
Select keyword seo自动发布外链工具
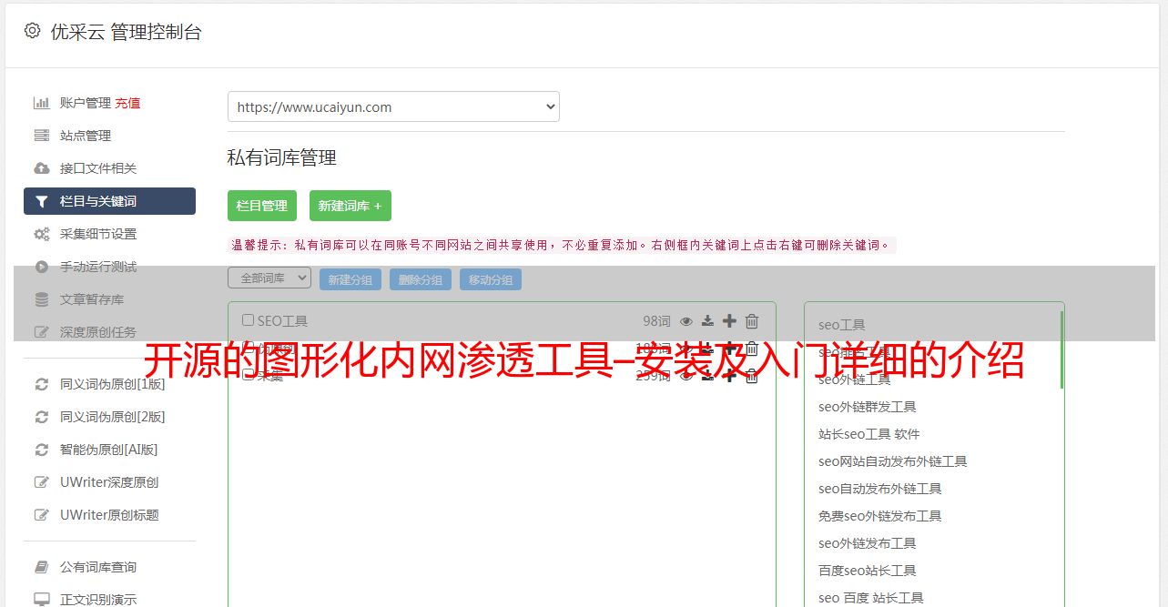pyautogui.click(x=880, y=489)
